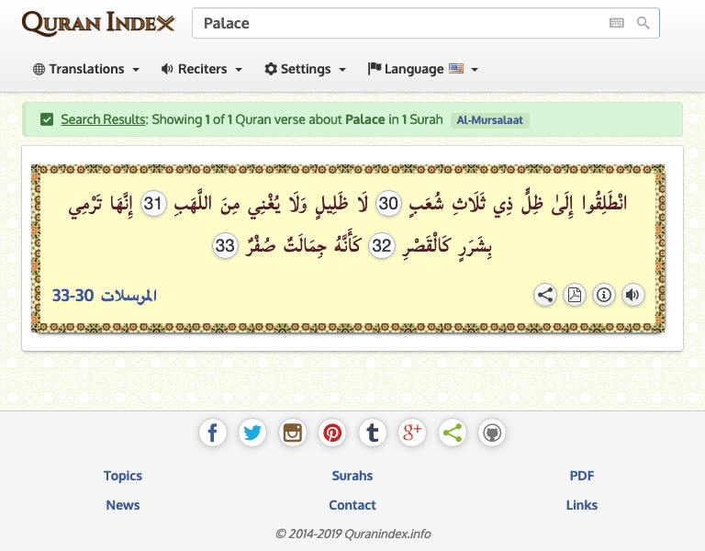Click the share icon in verse card

tap(545, 295)
